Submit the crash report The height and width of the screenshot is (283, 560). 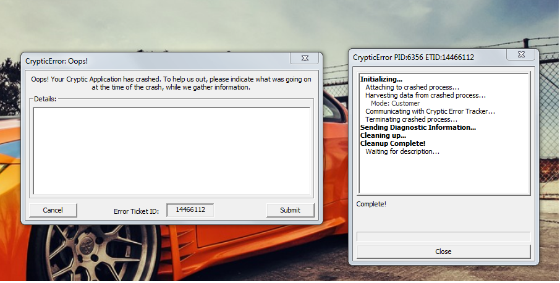(290, 210)
